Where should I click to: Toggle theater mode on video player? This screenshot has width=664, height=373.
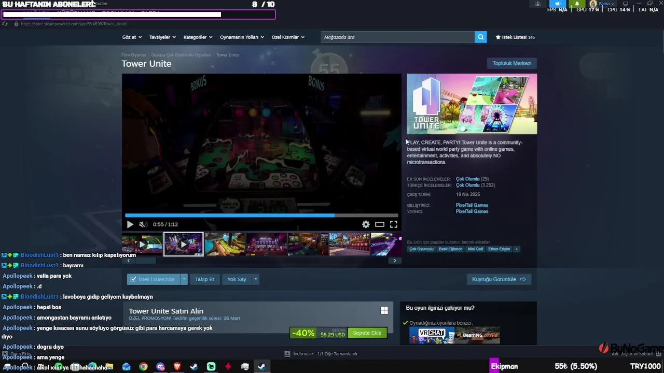coord(380,224)
